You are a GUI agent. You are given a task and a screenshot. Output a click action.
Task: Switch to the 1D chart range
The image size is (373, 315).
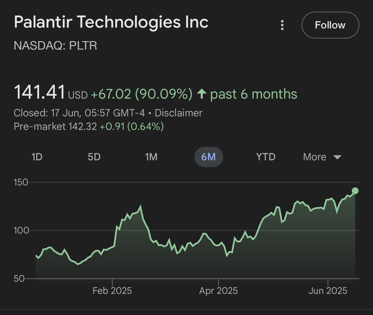tap(37, 157)
